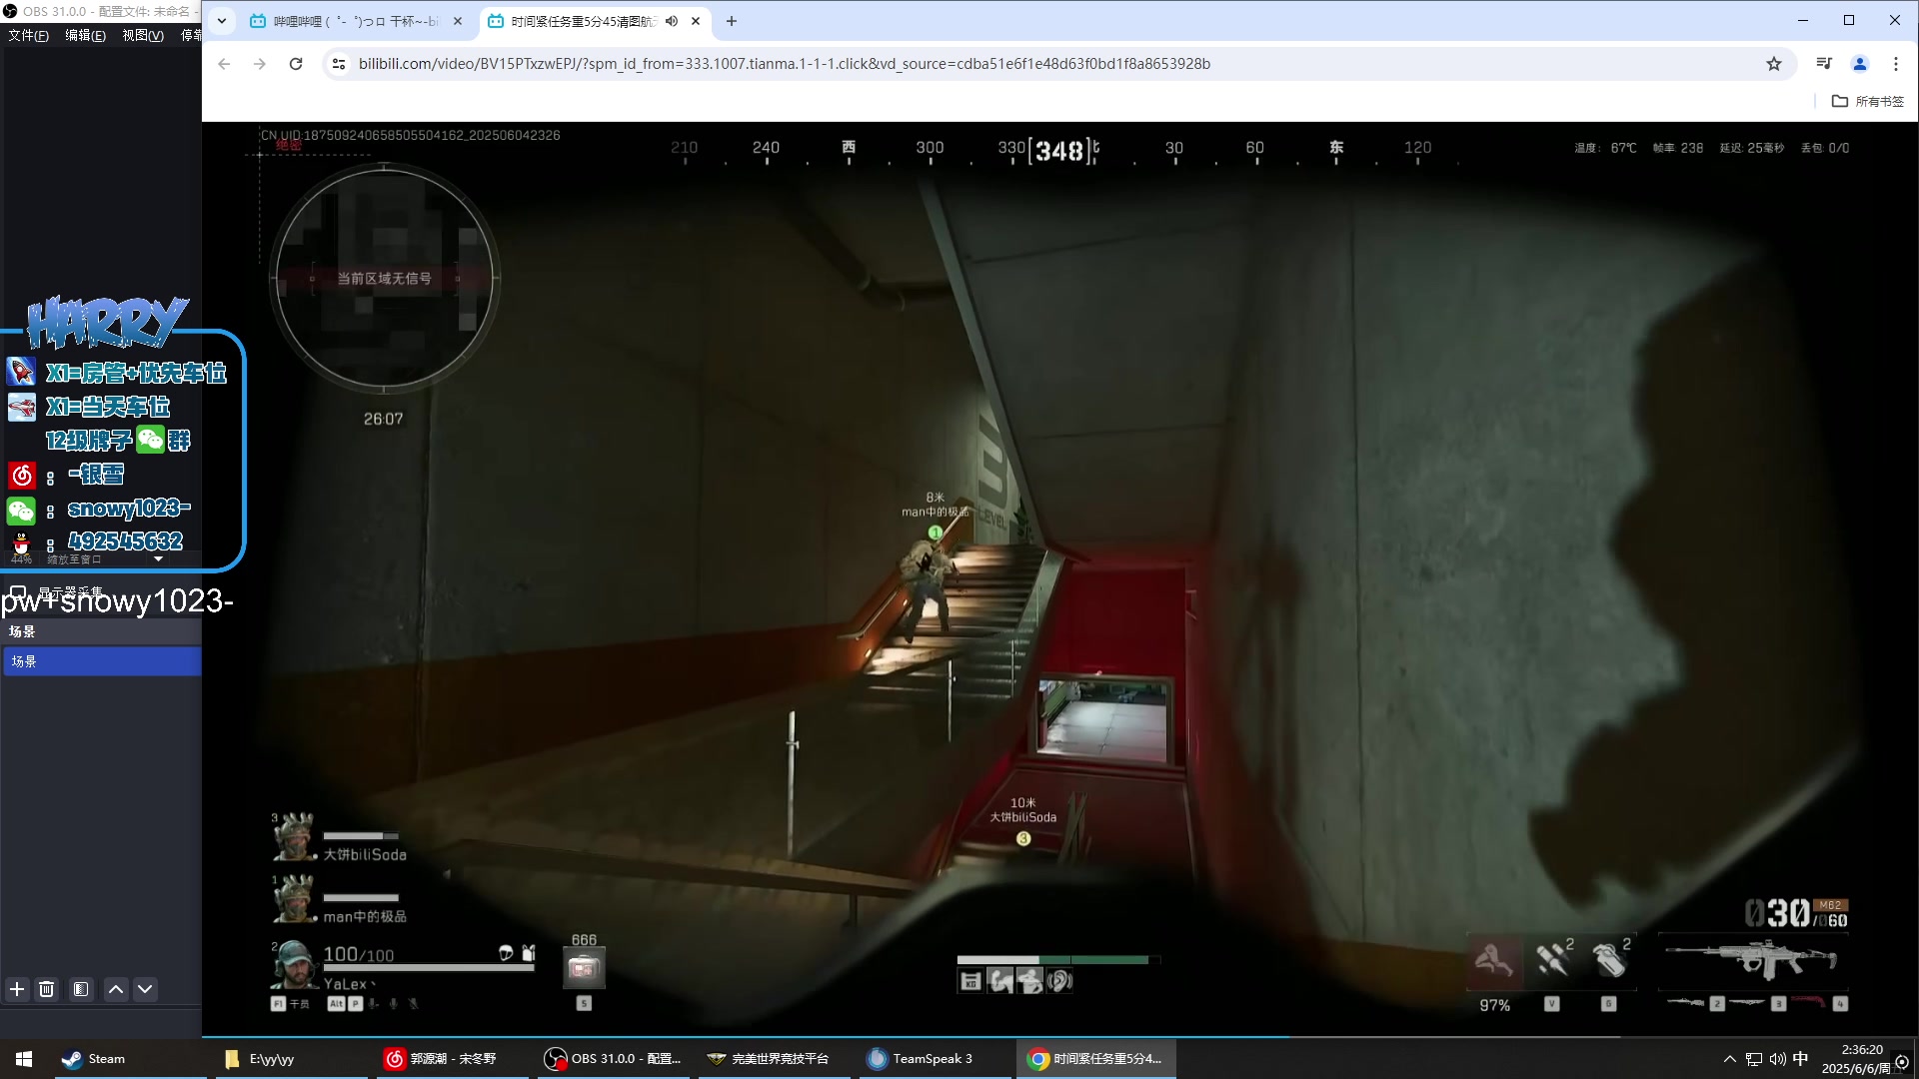Click the video's circular minimap

pos(385,278)
